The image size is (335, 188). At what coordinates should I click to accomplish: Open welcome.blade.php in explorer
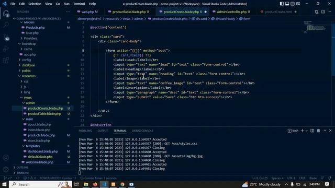click(39, 162)
